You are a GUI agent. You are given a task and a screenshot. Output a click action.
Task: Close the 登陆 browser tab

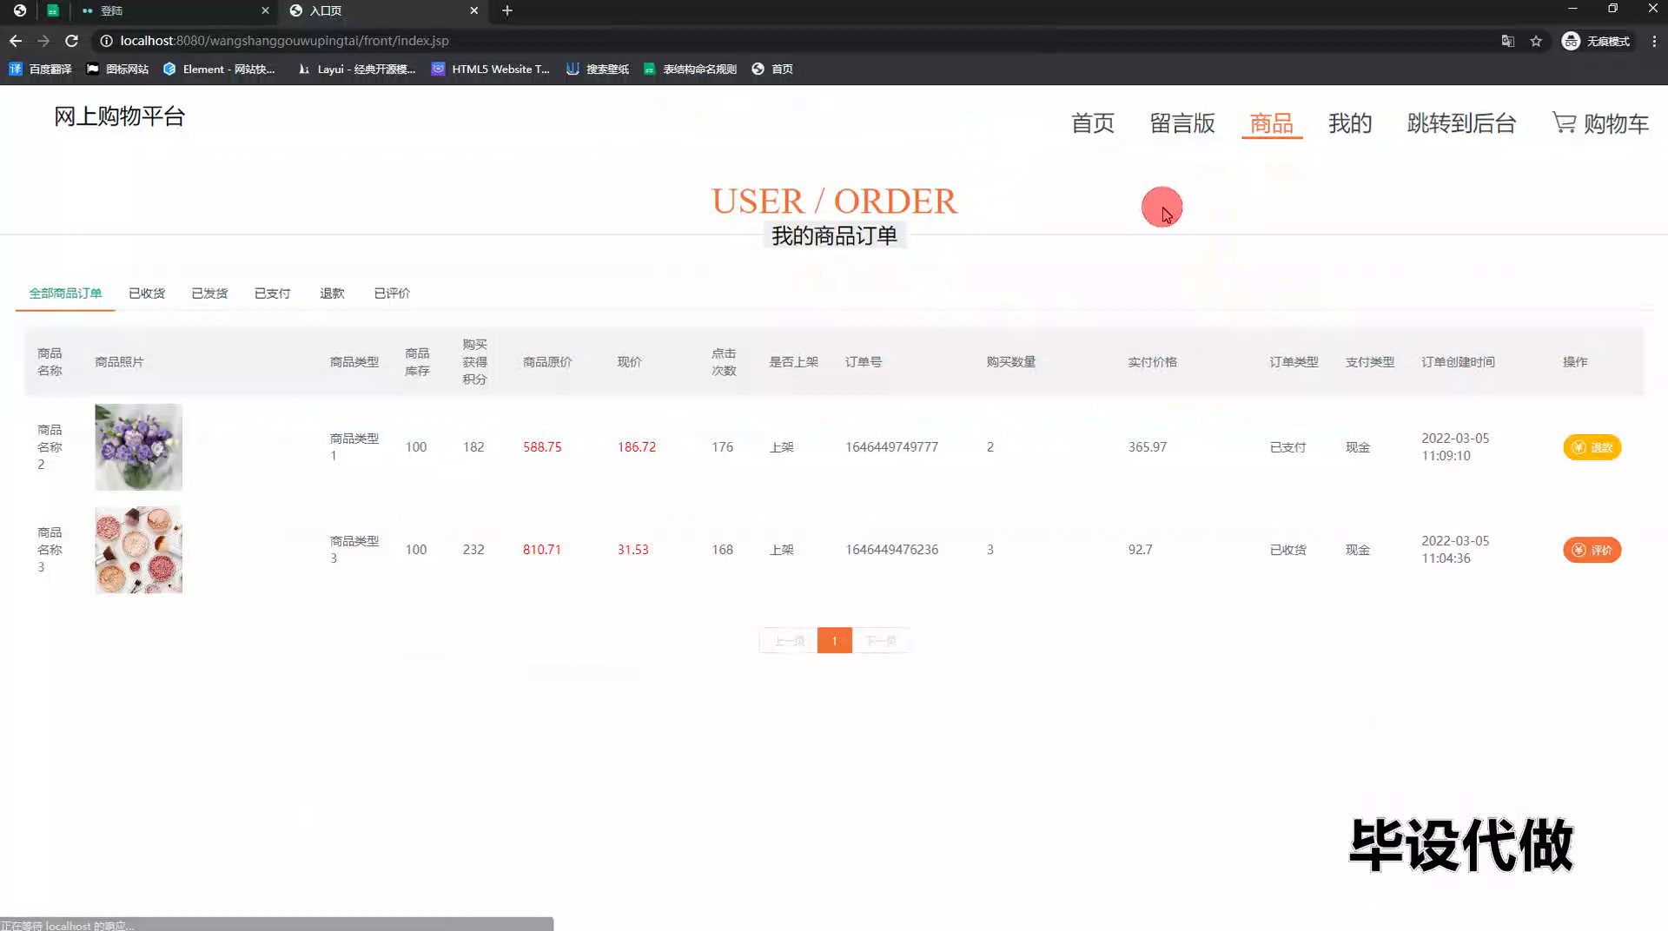265,10
